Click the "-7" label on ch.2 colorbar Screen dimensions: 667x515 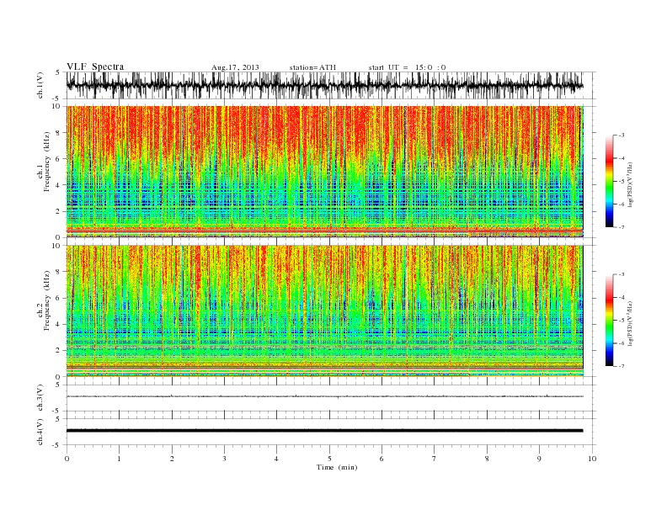[x=622, y=366]
